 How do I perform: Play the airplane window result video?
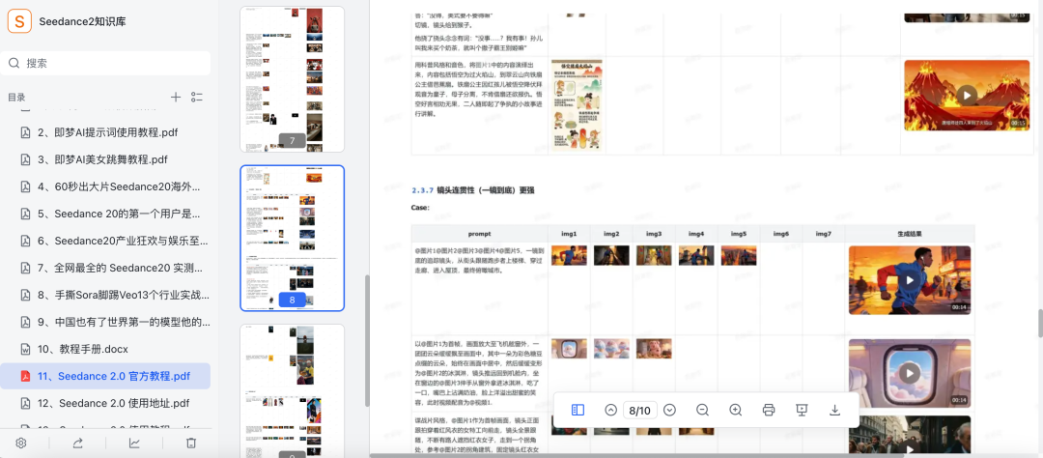click(910, 372)
